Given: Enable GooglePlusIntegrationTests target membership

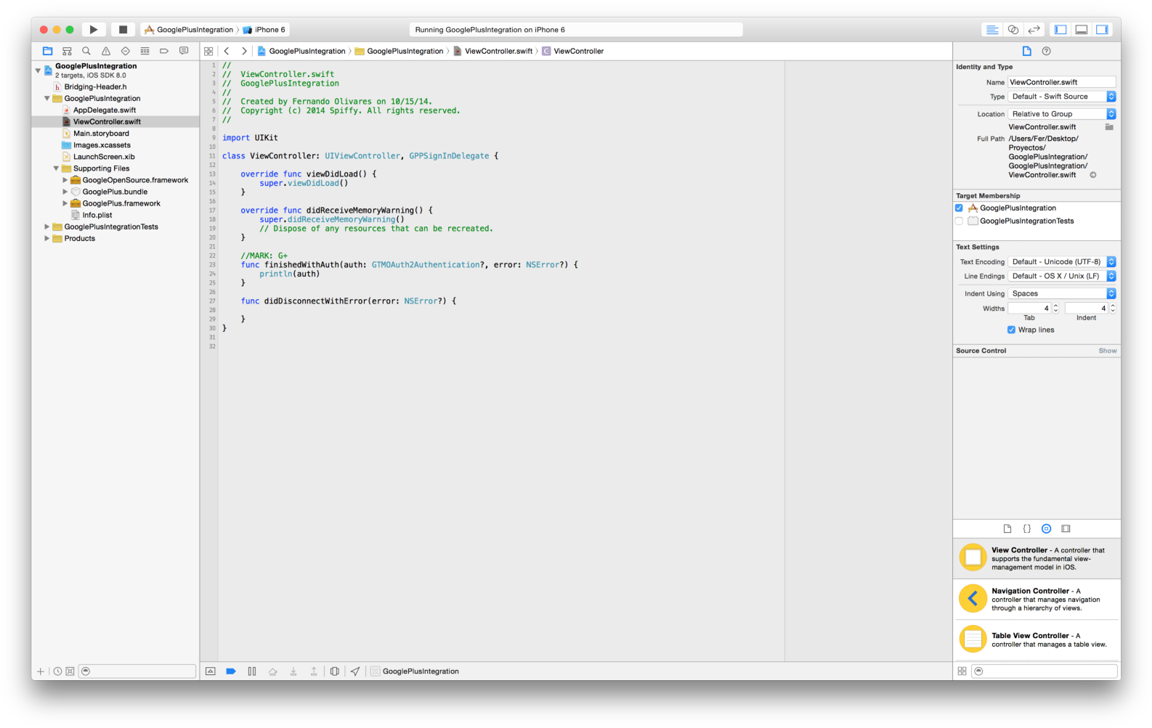Looking at the screenshot, I should [959, 221].
